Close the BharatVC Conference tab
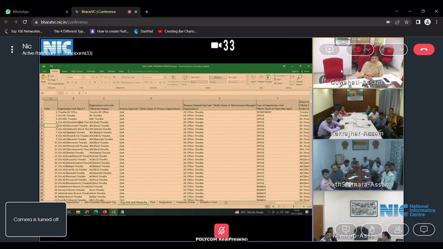 coord(136,12)
